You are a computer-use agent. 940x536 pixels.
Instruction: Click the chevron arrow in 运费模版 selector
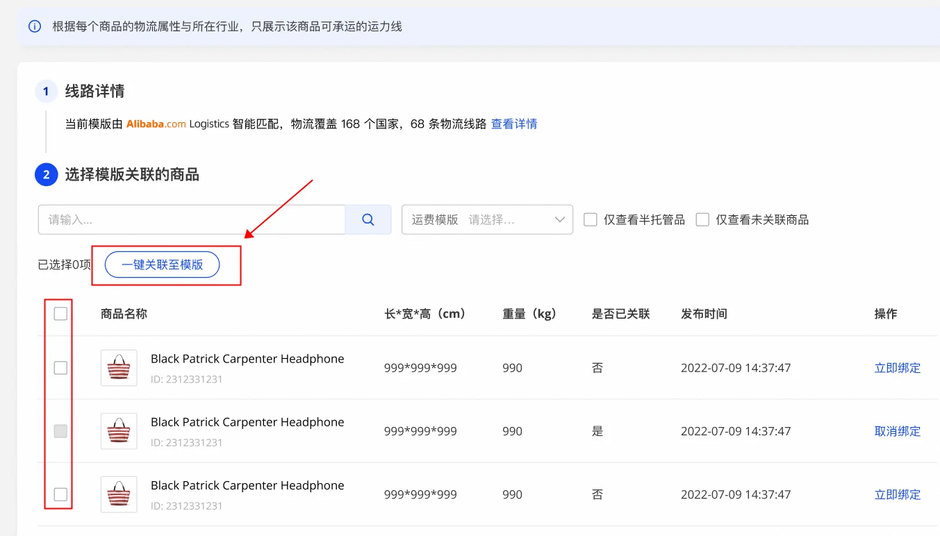click(x=560, y=219)
